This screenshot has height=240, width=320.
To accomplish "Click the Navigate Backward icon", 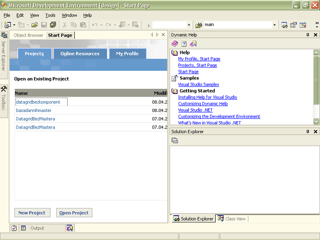I will coord(122,25).
